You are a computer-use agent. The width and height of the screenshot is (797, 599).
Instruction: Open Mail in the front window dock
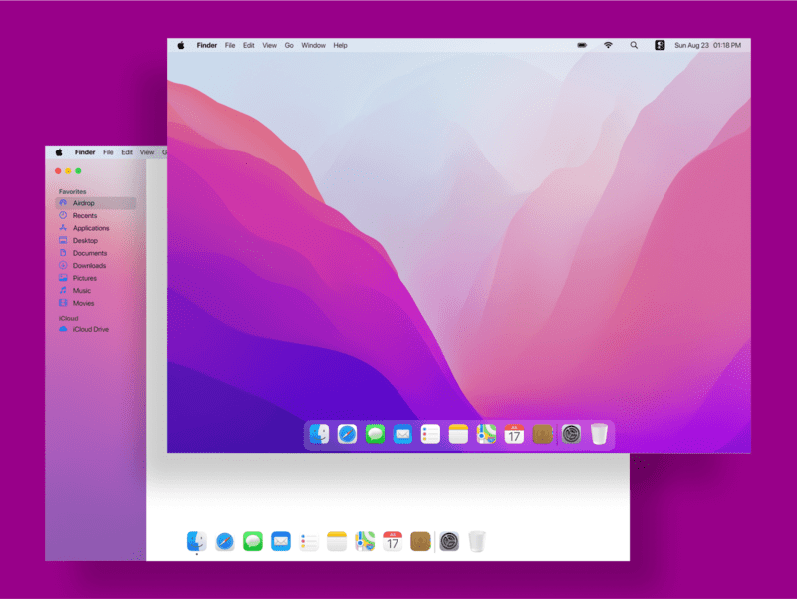(x=402, y=434)
